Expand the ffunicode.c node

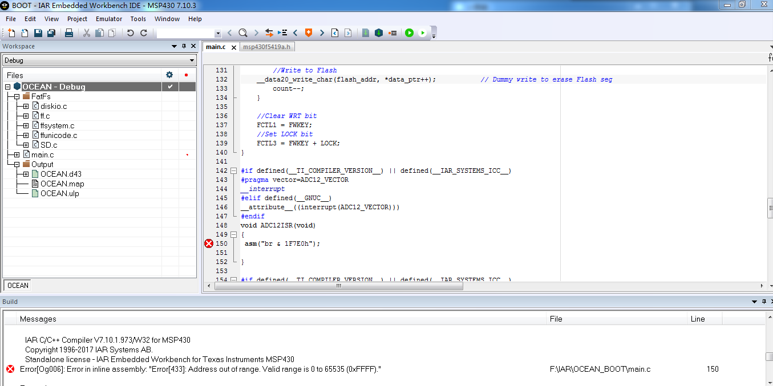[26, 135]
